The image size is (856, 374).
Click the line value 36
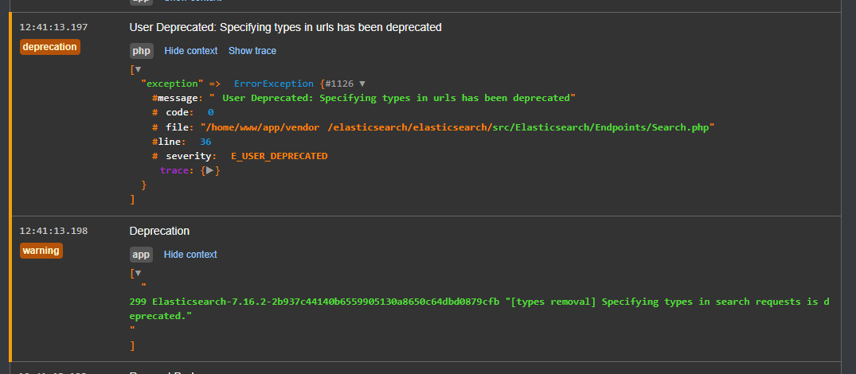[205, 142]
